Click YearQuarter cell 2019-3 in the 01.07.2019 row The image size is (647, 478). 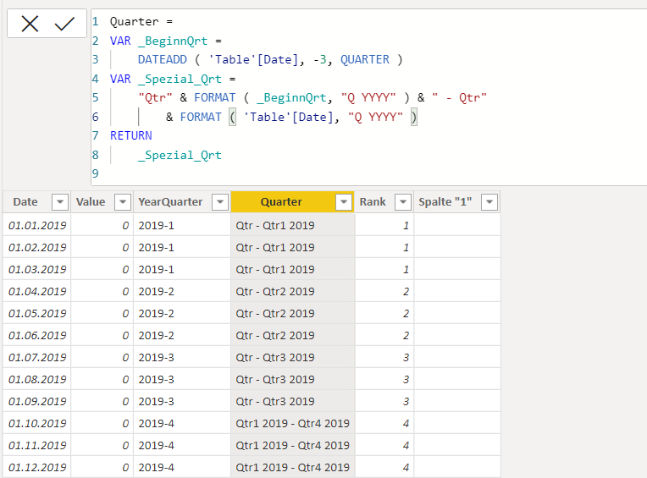[182, 357]
